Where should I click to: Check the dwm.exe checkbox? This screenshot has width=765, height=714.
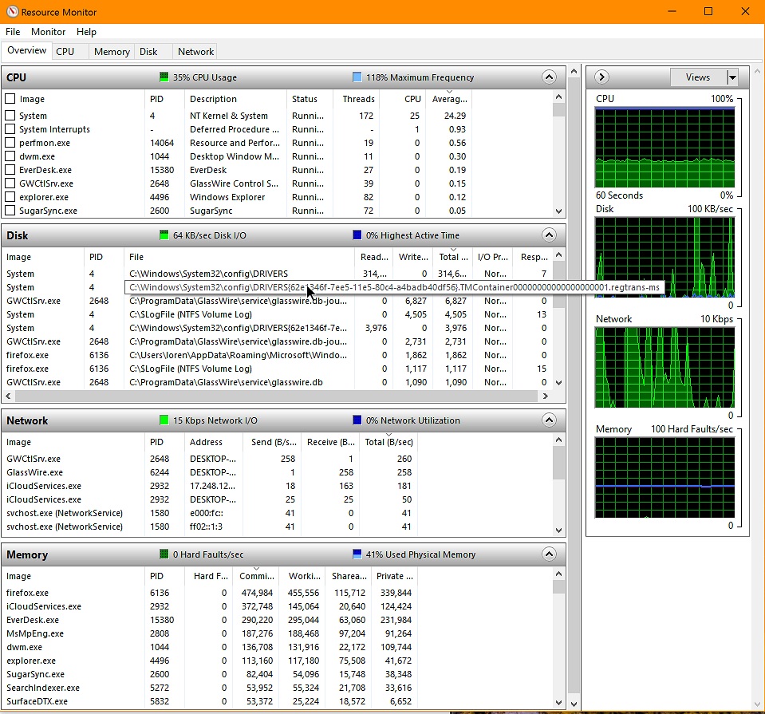click(x=10, y=156)
